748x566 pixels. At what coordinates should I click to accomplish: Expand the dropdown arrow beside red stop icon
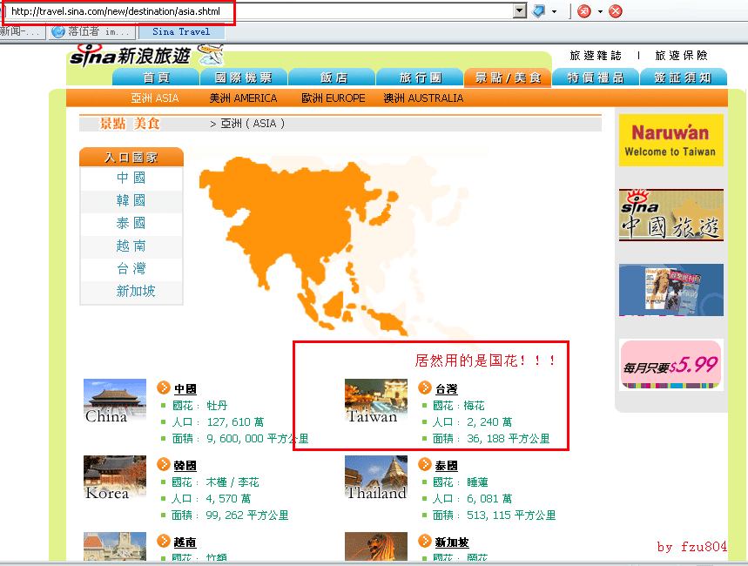600,11
